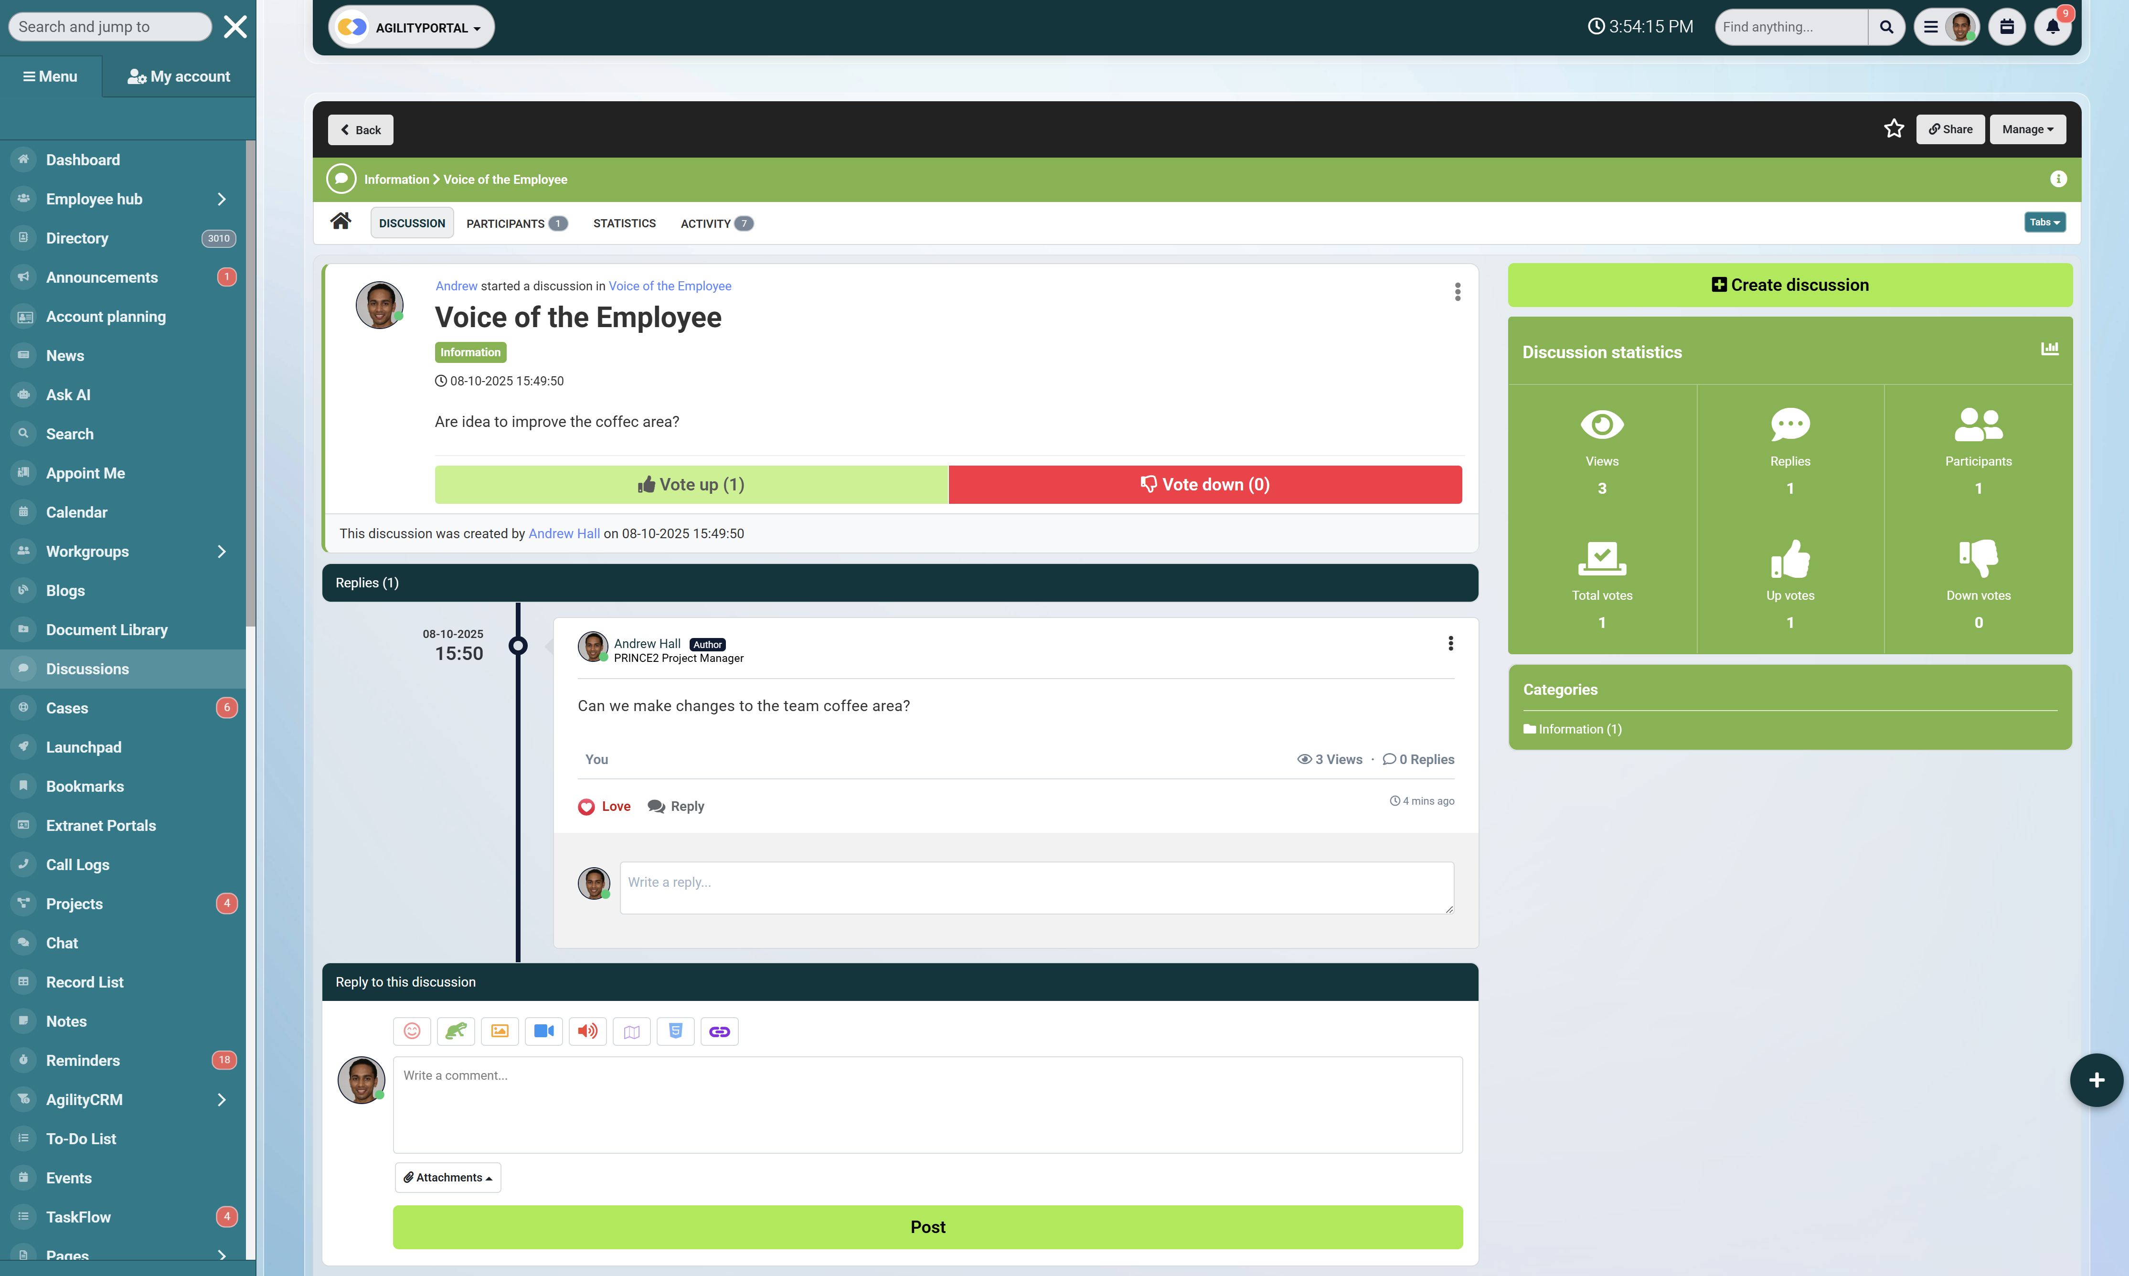This screenshot has width=2129, height=1276.
Task: Click the video camera icon in the comment toolbar
Action: (543, 1031)
